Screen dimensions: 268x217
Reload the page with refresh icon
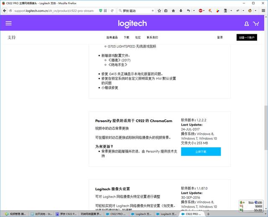(x=112, y=11)
